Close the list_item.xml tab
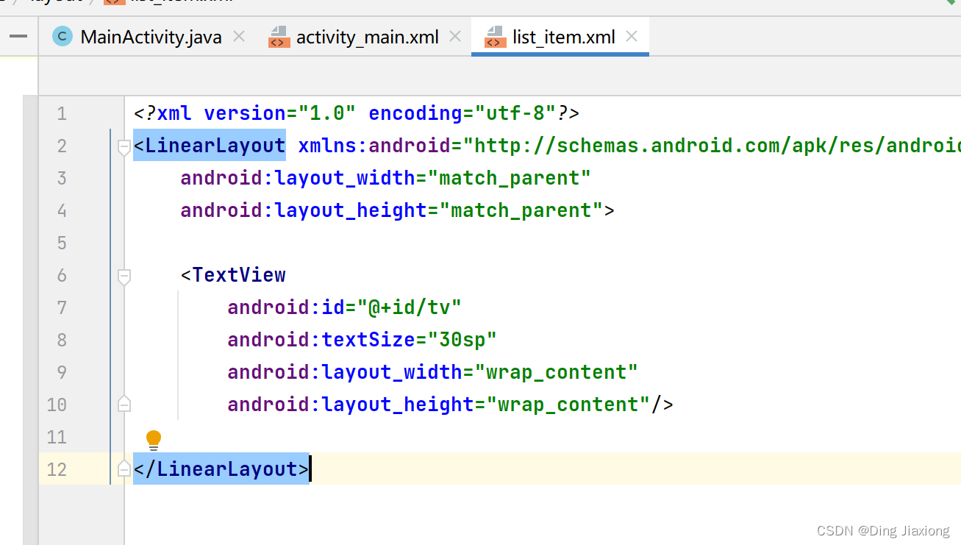The image size is (961, 545). click(632, 36)
